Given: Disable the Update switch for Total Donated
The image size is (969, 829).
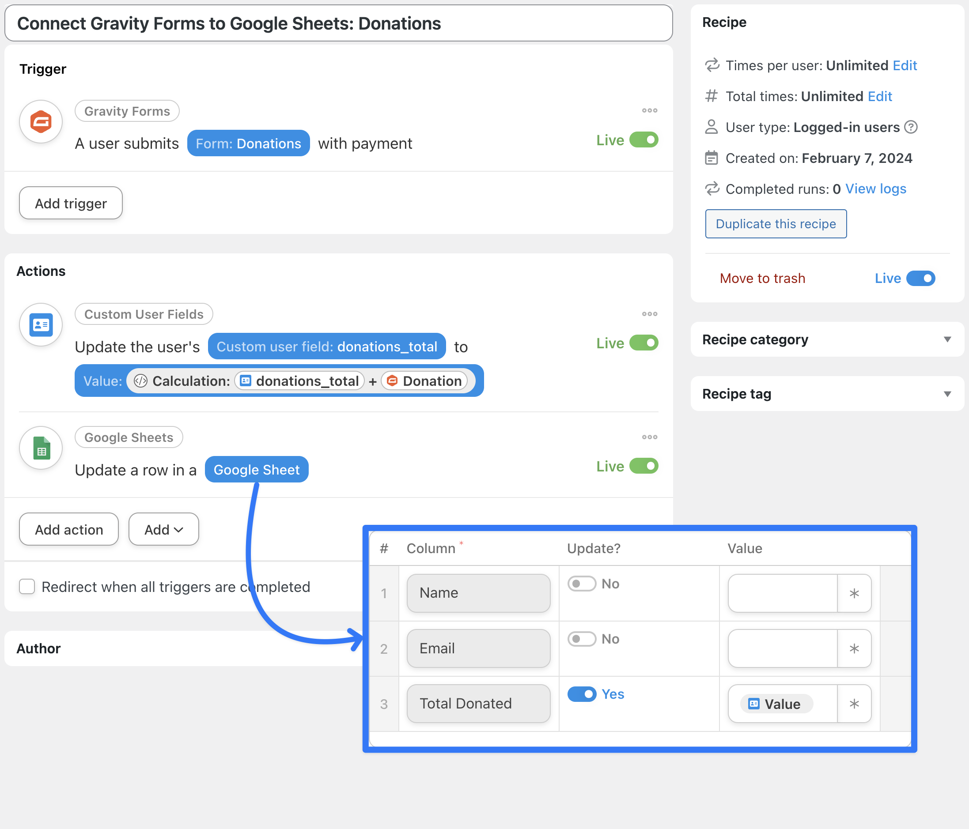Looking at the screenshot, I should 581,694.
